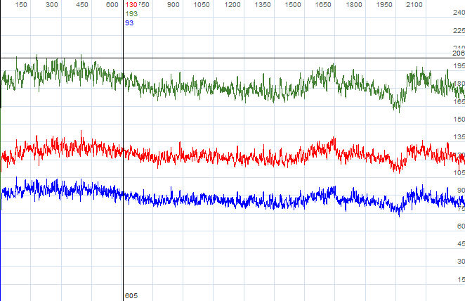
Task: Click the 60 value on right axis
Action: click(x=458, y=226)
